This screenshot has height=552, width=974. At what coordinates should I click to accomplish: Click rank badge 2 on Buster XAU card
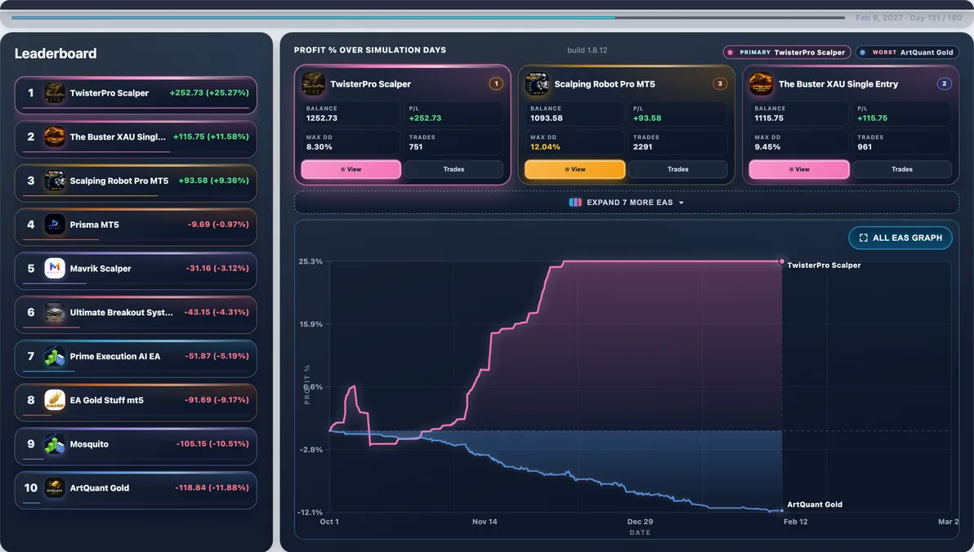(x=945, y=84)
